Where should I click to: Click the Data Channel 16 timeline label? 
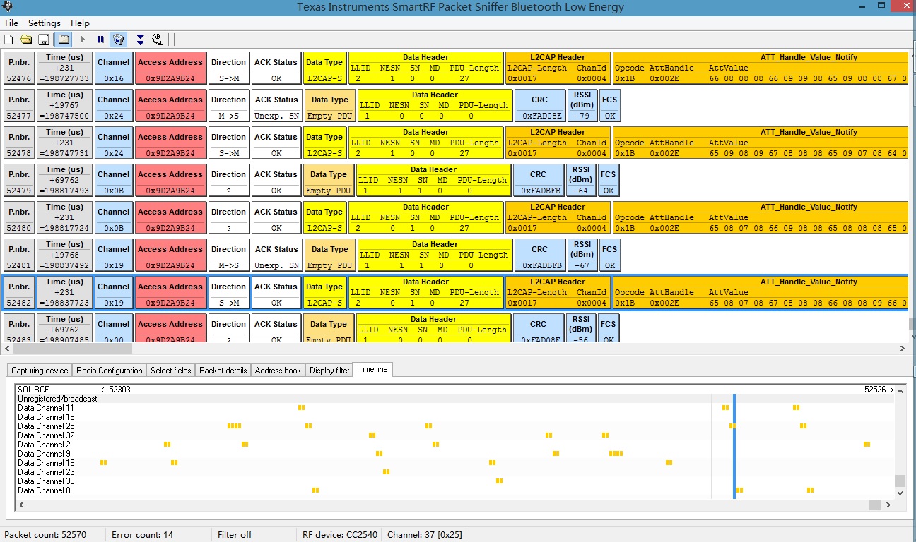(x=46, y=463)
